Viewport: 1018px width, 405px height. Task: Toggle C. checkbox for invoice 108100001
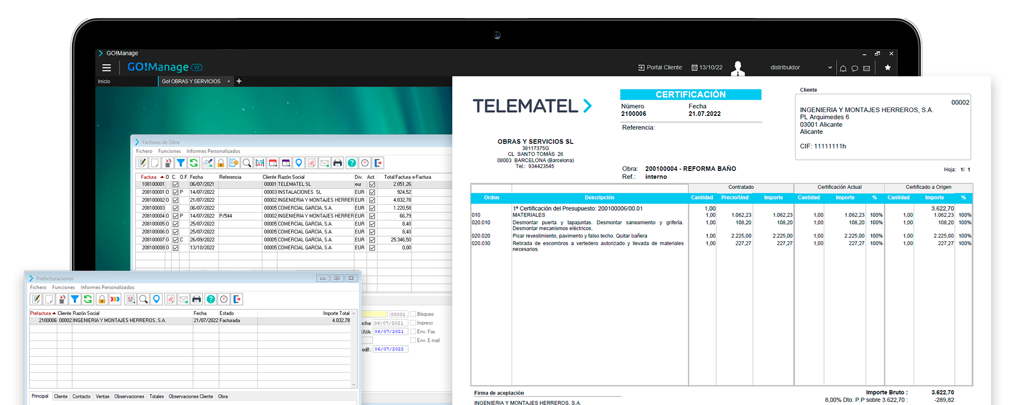(175, 185)
